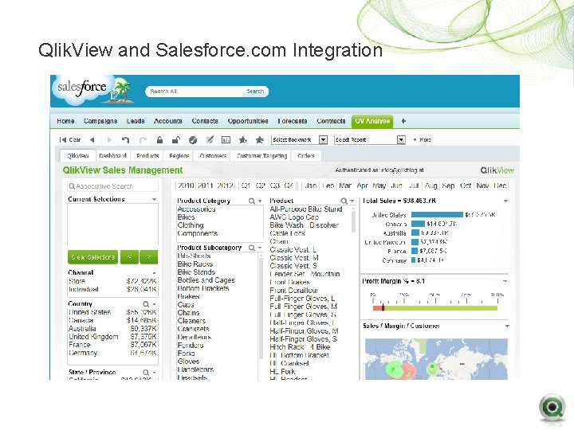Expand the More toolbar menu
574x430 pixels.
point(423,139)
